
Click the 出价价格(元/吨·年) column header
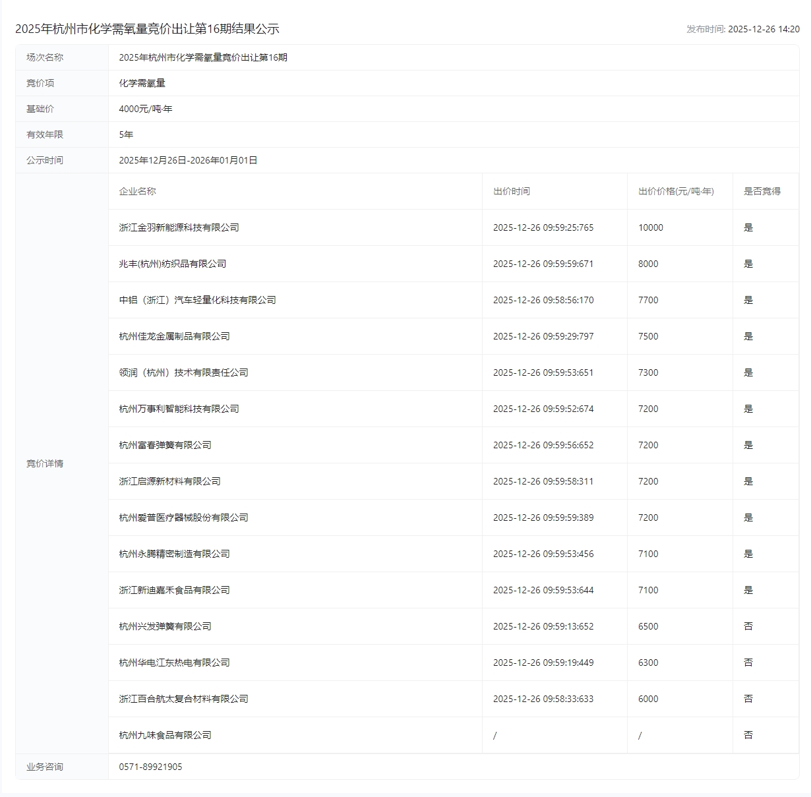click(x=676, y=191)
